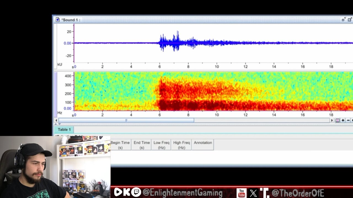Click the Sound 1 window document icon
This screenshot has height=198, width=353.
pos(58,20)
